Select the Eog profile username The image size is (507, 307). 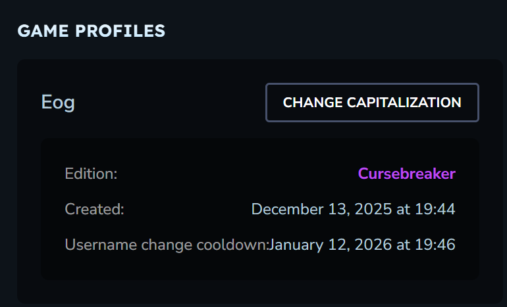pyautogui.click(x=58, y=103)
